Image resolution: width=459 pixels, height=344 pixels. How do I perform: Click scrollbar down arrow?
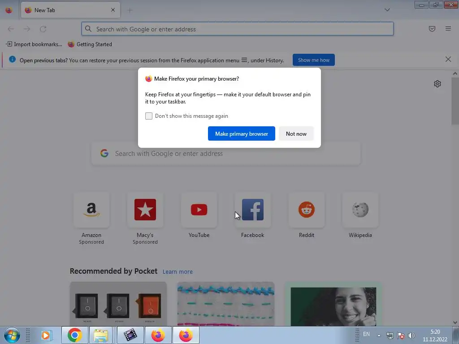(x=455, y=322)
